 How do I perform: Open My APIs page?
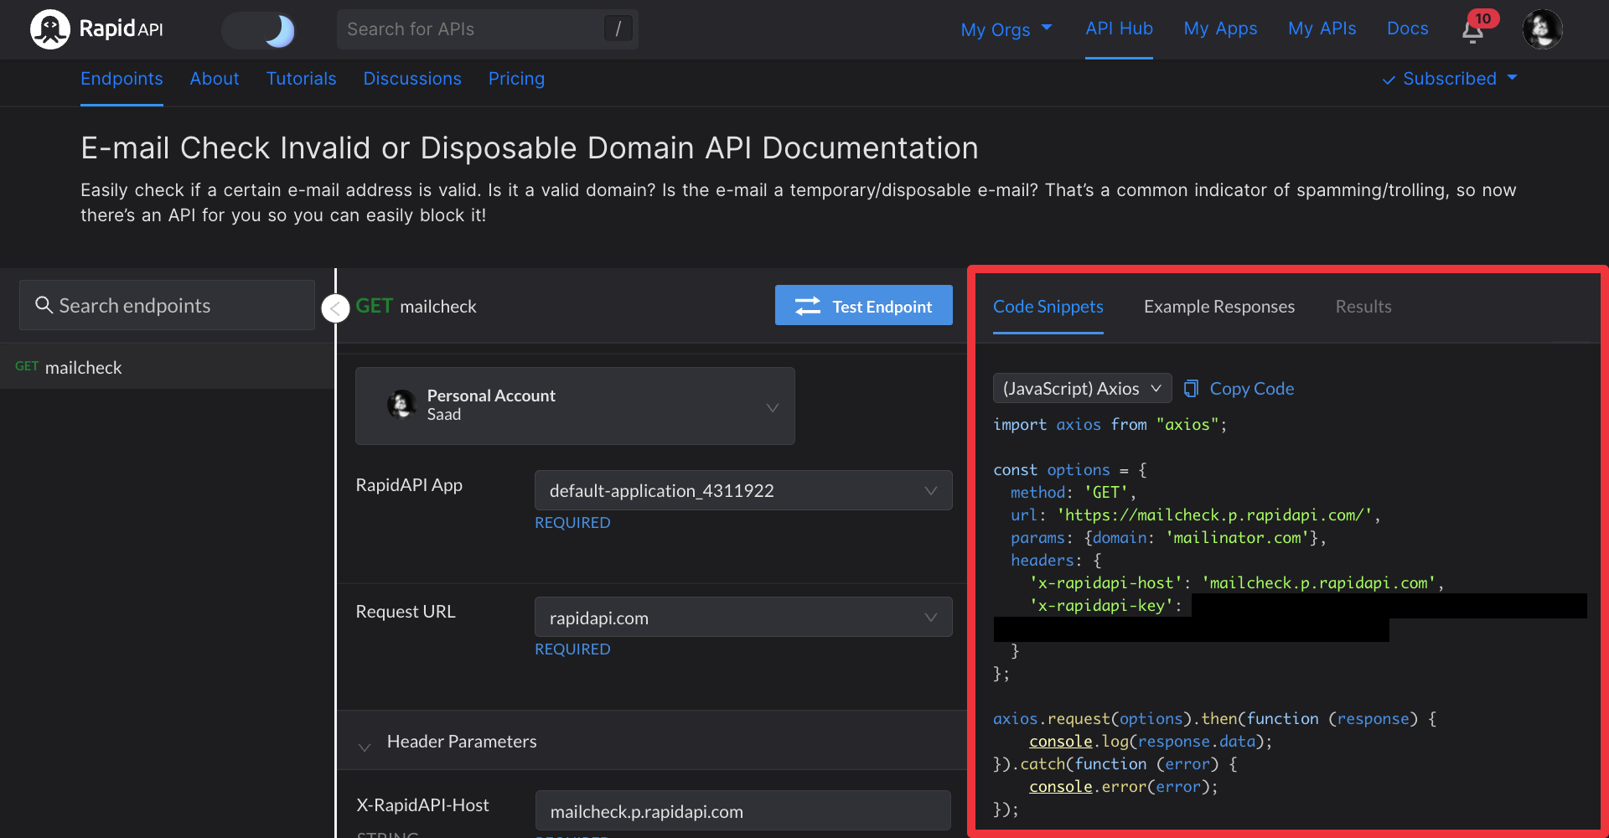(x=1322, y=28)
